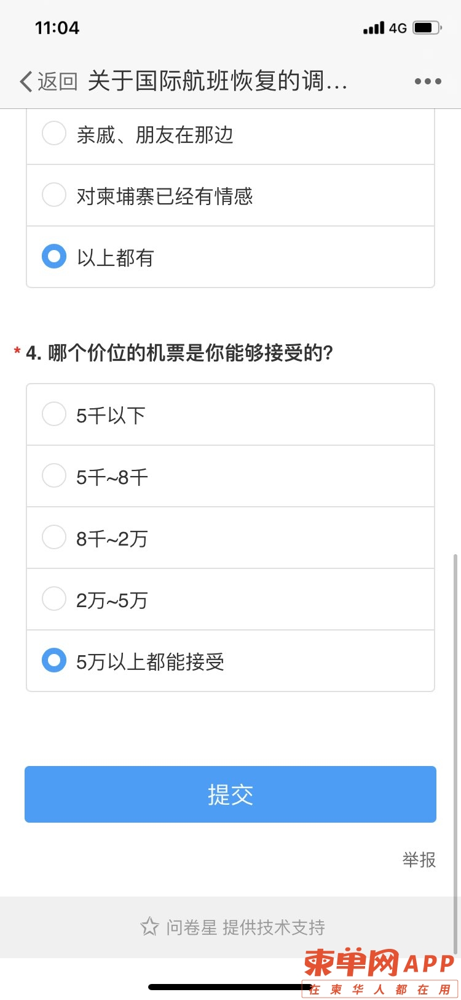Tap the back chevron icon

tap(26, 81)
